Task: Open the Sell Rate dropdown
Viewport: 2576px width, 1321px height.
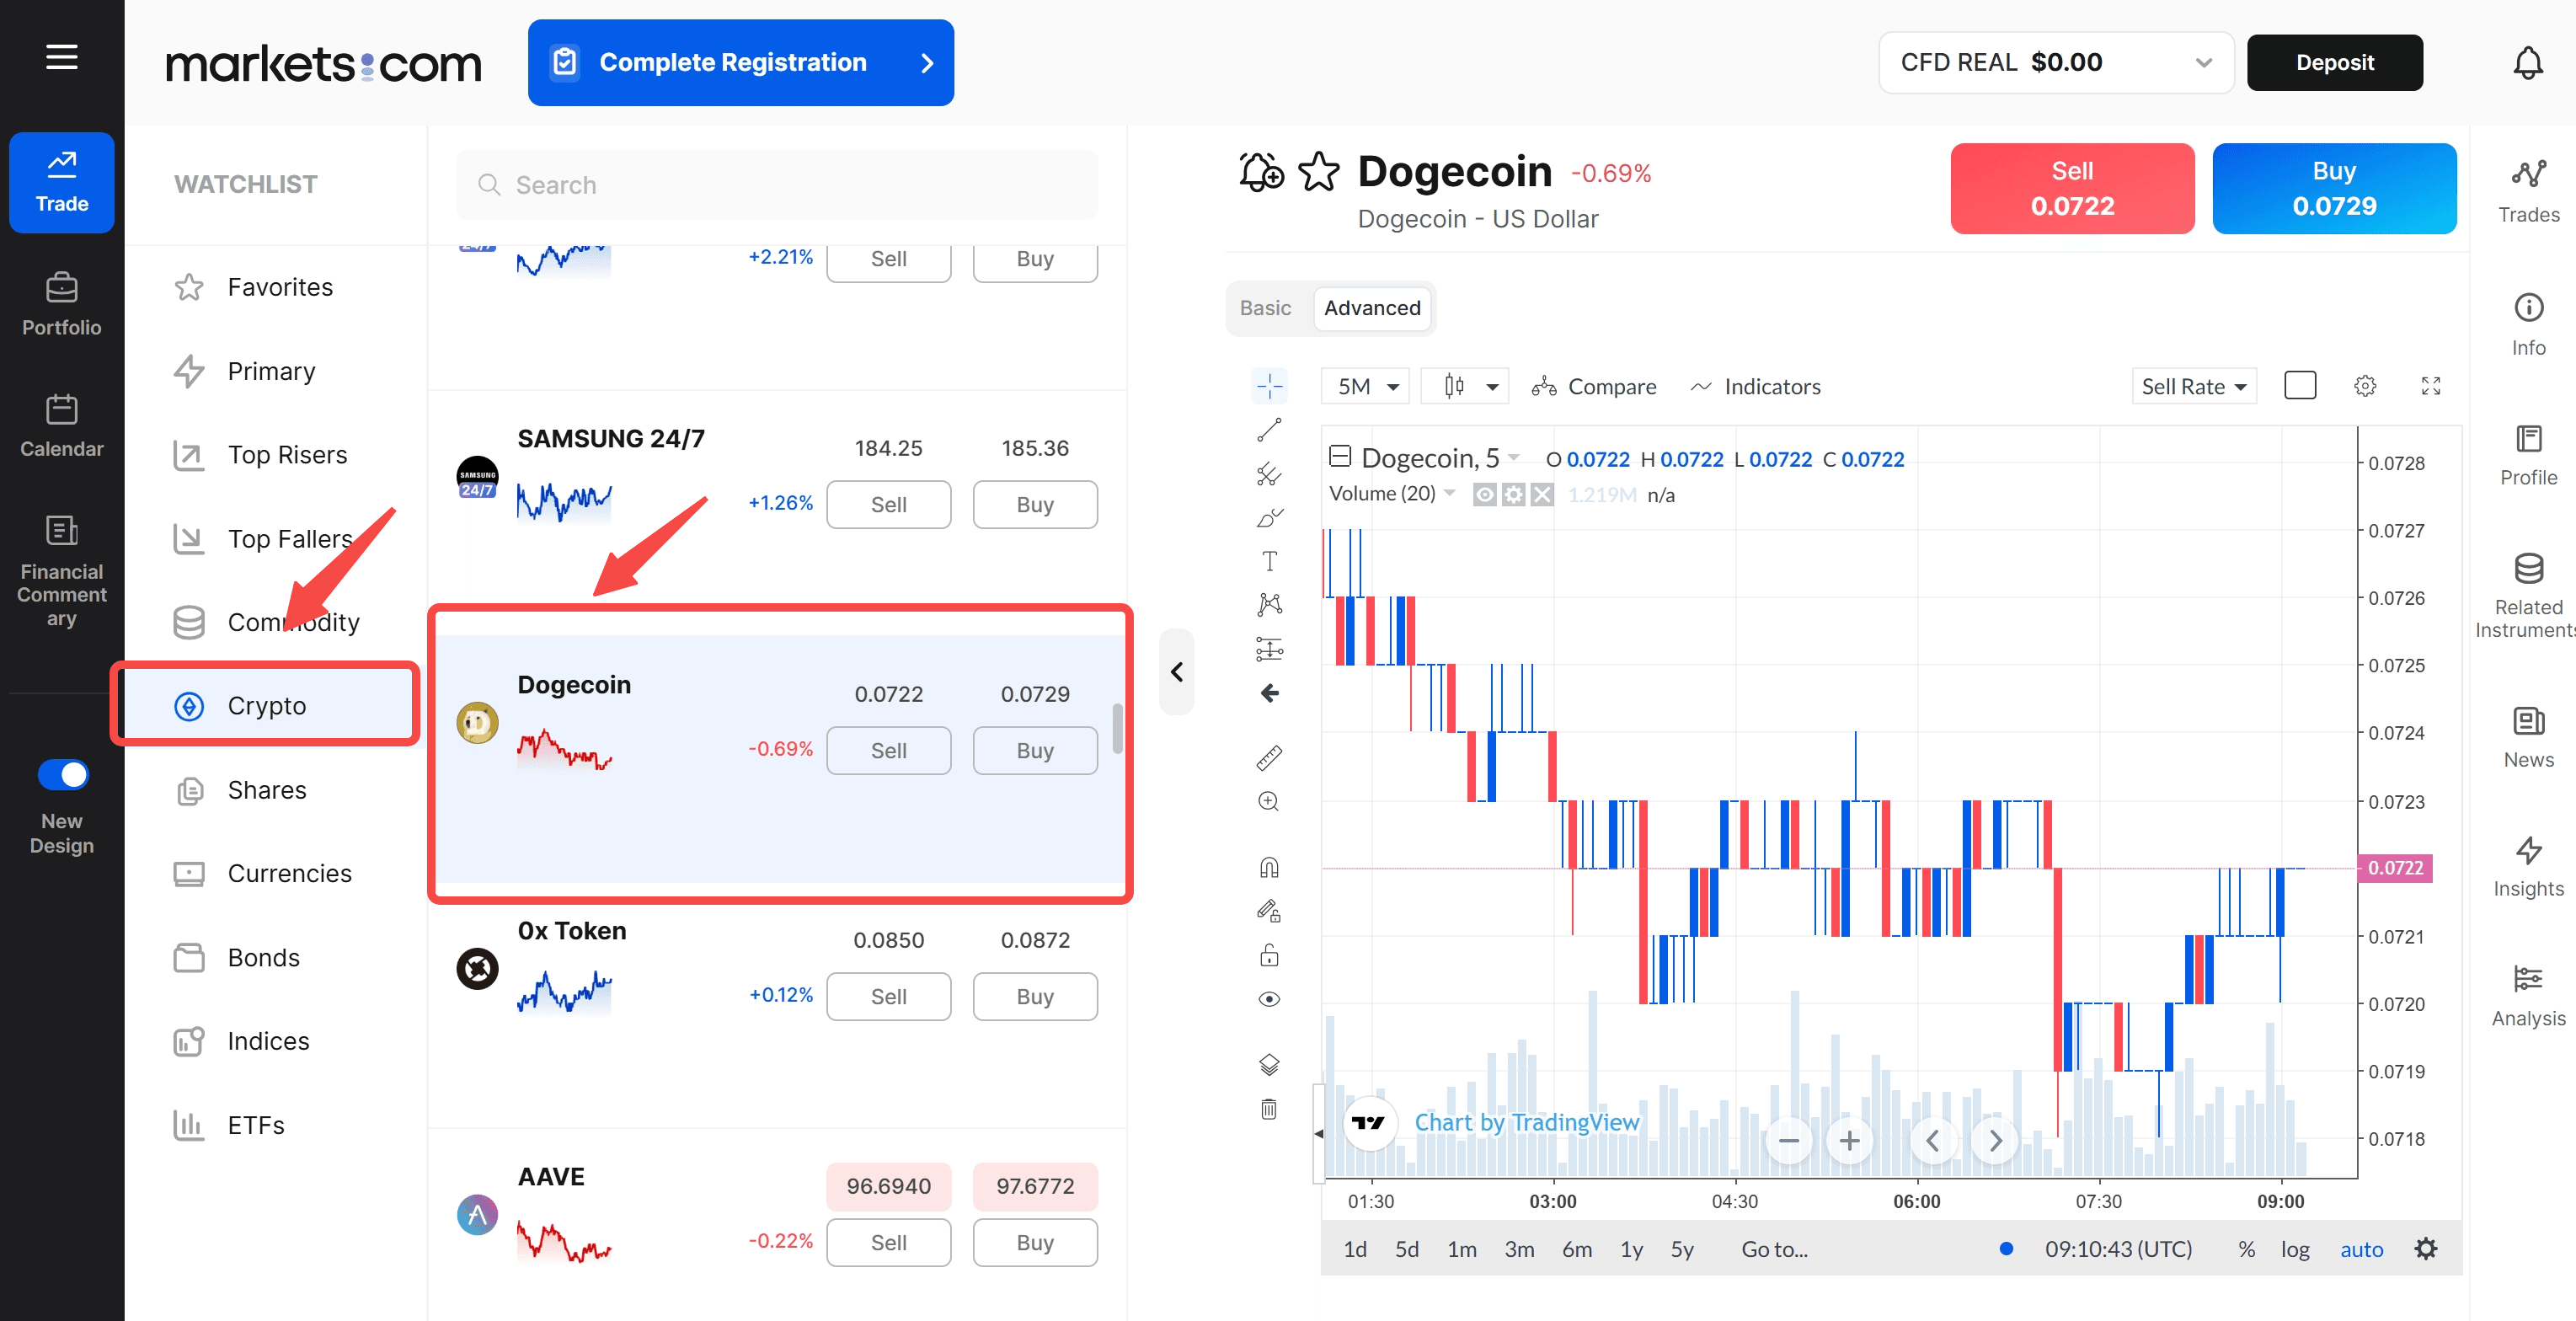Action: (x=2194, y=386)
